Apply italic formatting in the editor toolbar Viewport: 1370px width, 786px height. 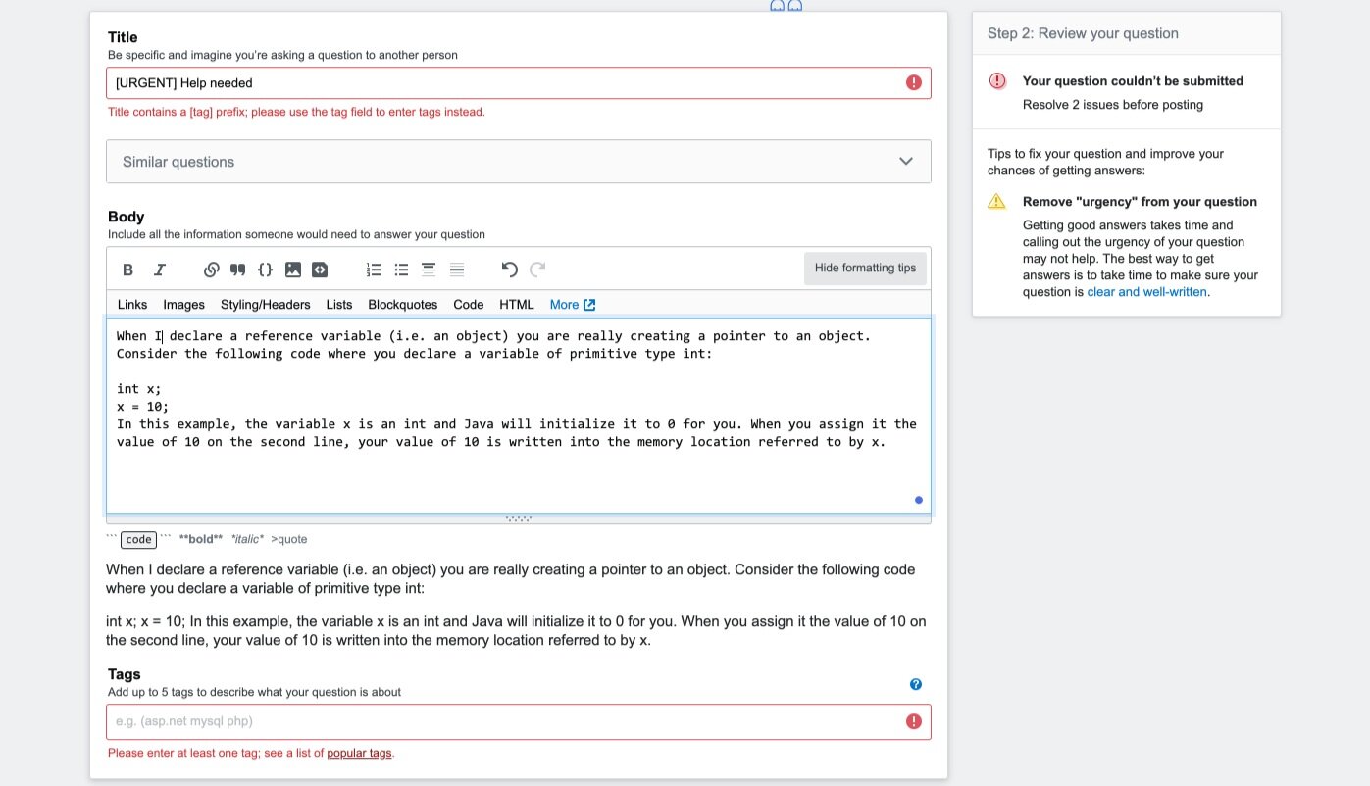pos(160,270)
